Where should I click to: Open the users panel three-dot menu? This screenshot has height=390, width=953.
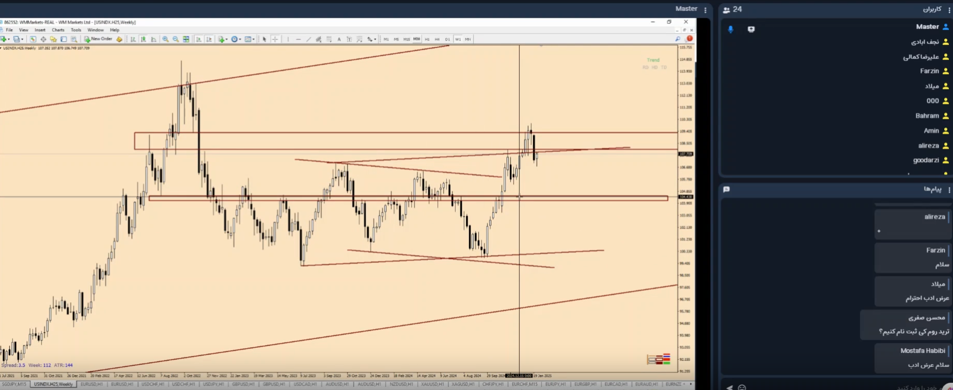[x=949, y=10]
